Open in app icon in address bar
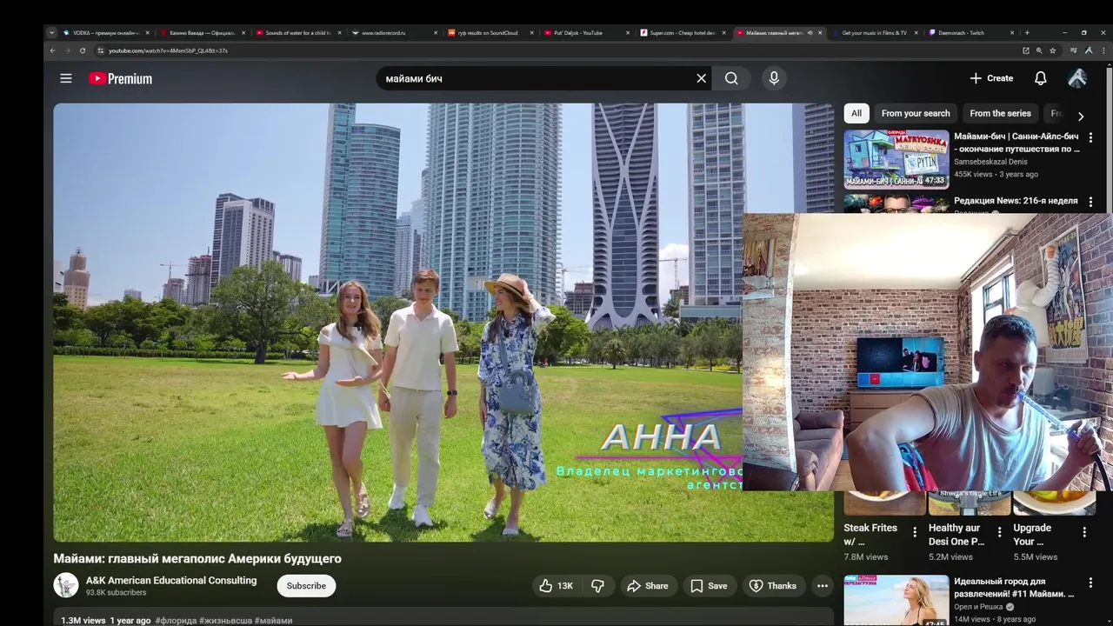Image resolution: width=1113 pixels, height=626 pixels. (x=1025, y=50)
